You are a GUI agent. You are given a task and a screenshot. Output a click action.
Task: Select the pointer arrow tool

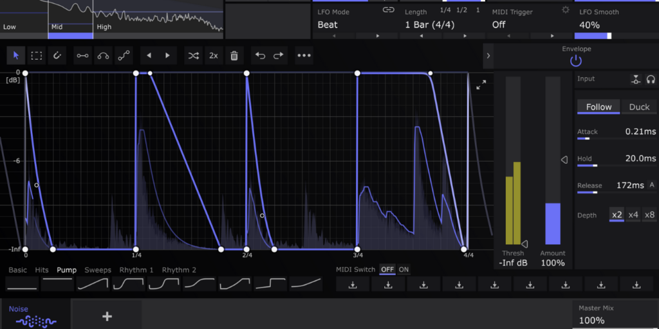click(16, 55)
